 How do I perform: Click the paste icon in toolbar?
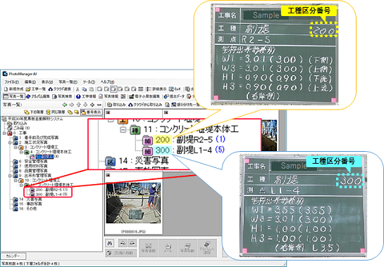coord(91,89)
